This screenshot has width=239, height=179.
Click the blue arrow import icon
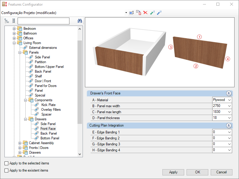159,13
